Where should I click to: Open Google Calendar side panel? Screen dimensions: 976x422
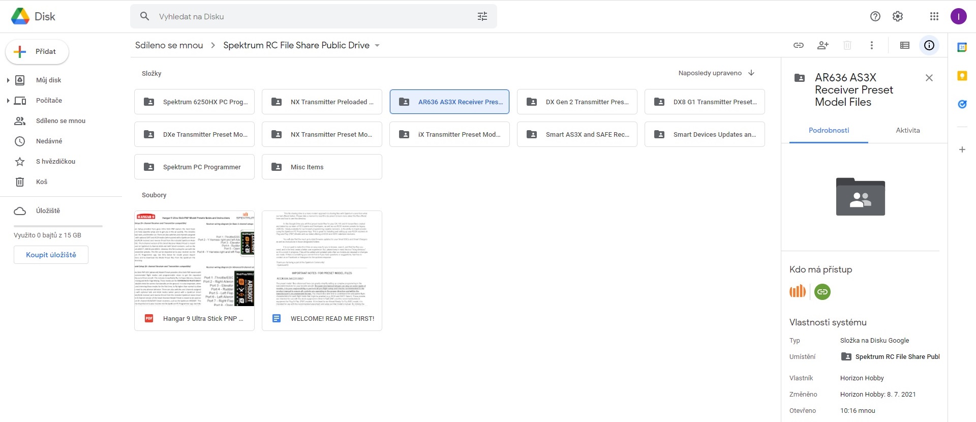962,47
